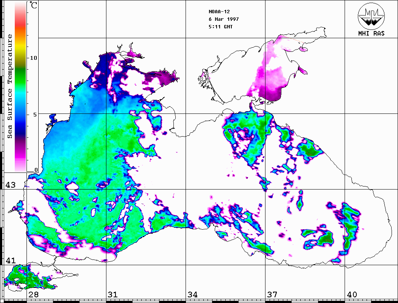Viewport: 398px width, 303px height.
Task: Click the longitude label '31'
Action: (x=113, y=295)
